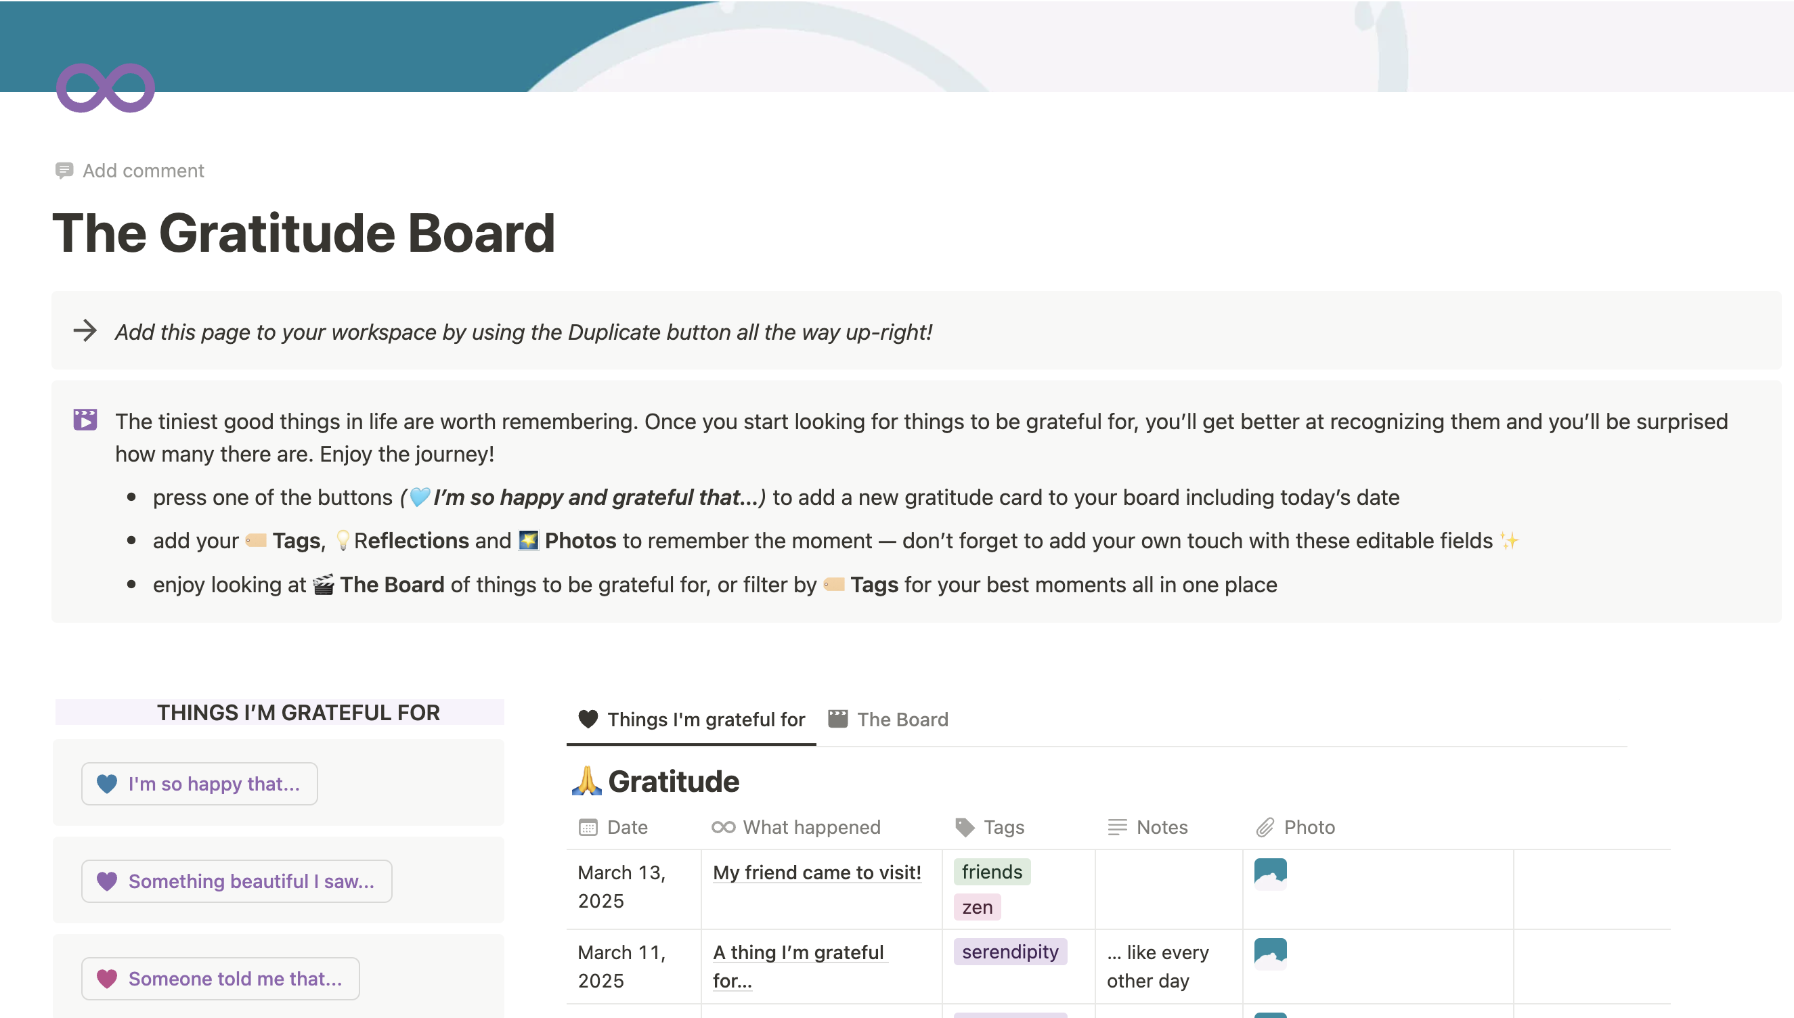The image size is (1794, 1018).
Task: Click the paperclip icon in Photo column header
Action: [x=1265, y=828]
